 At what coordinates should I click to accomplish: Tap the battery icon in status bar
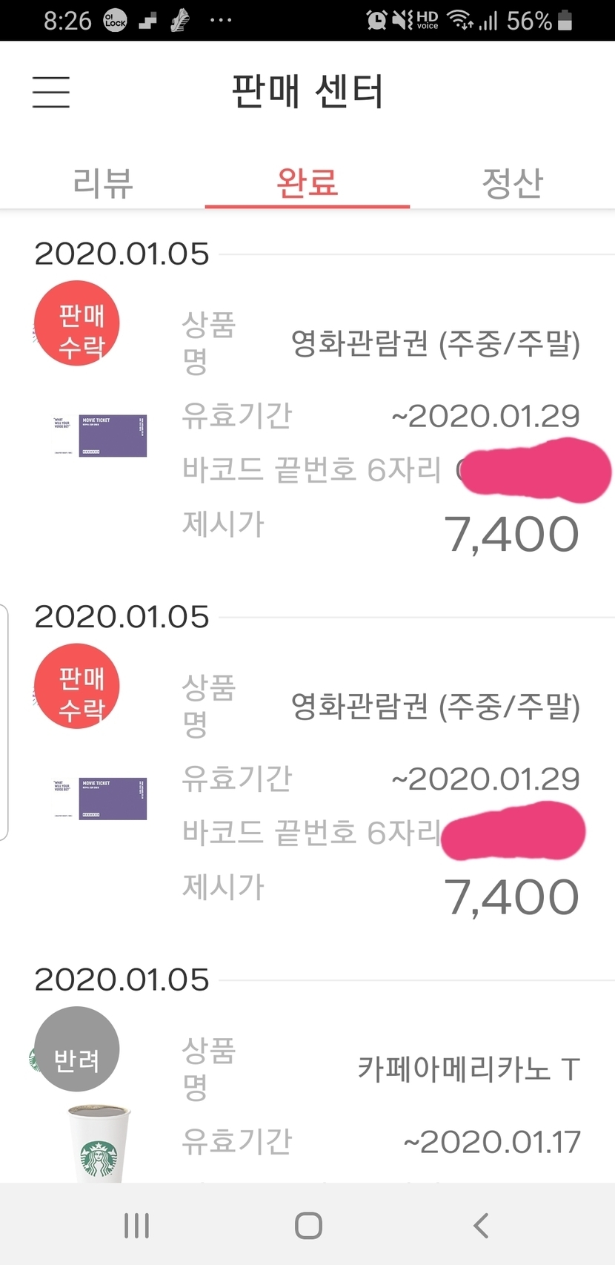(x=565, y=20)
